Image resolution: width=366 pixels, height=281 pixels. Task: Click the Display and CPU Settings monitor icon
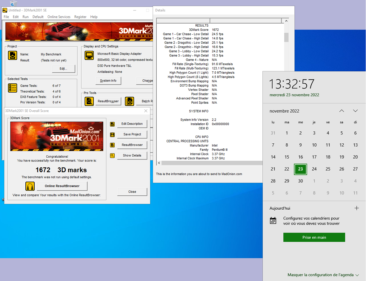point(89,56)
